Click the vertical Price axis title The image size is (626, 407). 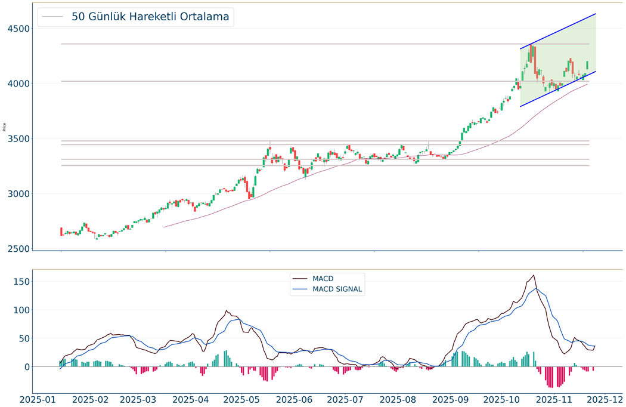point(5,127)
